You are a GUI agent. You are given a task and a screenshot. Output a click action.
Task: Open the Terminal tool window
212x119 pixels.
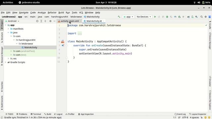click(x=36, y=114)
